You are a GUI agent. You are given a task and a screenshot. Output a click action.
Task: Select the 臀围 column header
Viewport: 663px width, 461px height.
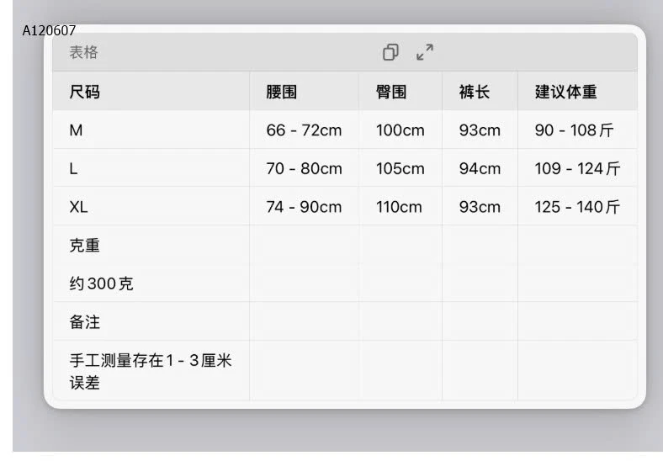coord(391,92)
